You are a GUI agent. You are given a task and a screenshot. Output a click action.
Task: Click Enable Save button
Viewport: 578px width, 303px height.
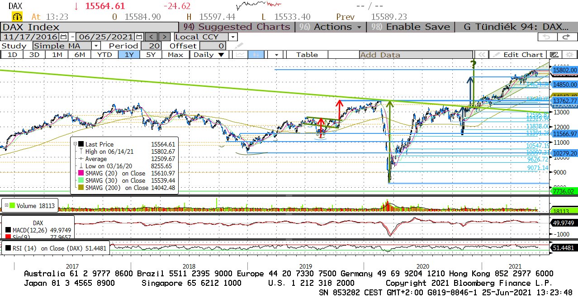pyautogui.click(x=411, y=27)
